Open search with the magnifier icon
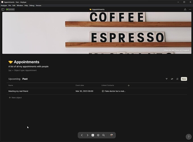This screenshot has height=142, width=193. [x=104, y=135]
